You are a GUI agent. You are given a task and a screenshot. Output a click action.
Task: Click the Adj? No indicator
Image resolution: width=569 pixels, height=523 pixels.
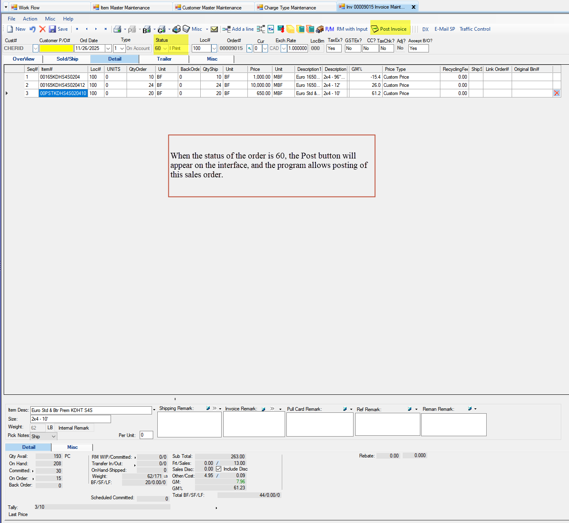pyautogui.click(x=400, y=48)
